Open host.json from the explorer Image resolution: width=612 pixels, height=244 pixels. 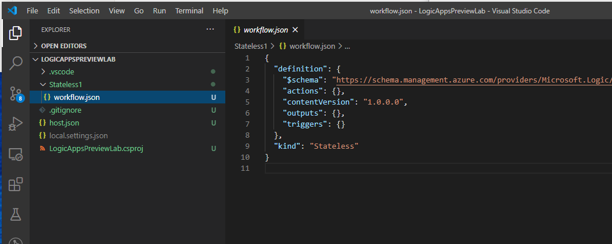tap(128, 123)
